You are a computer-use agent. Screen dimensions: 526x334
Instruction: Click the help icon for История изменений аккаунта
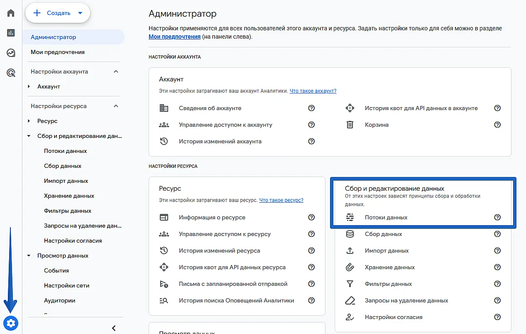[311, 141]
